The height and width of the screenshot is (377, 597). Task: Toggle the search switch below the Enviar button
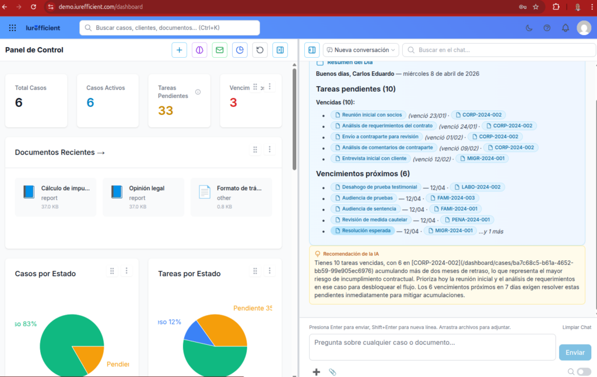click(x=584, y=371)
